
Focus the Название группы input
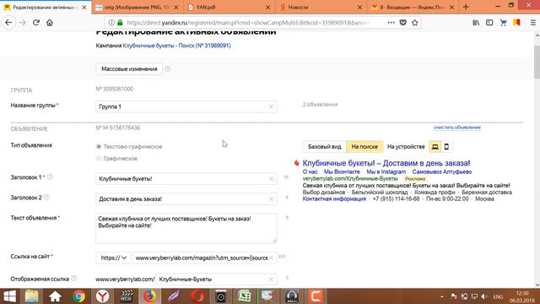pyautogui.click(x=186, y=107)
